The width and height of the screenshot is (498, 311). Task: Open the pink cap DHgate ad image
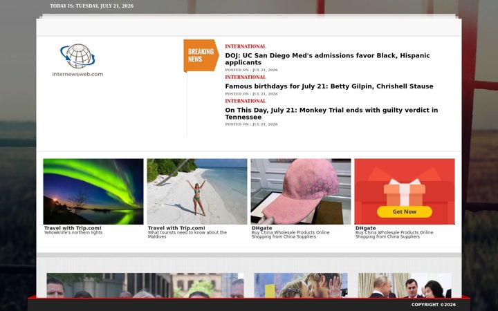[301, 191]
